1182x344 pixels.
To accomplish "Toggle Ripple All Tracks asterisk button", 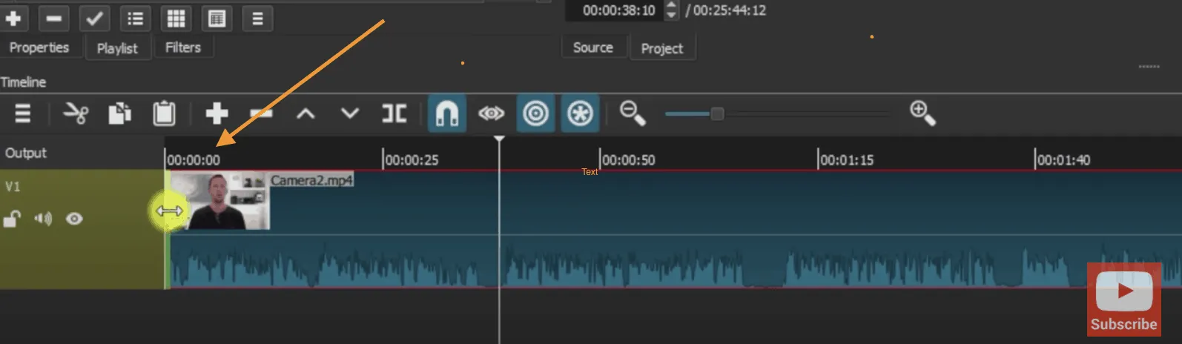I will click(580, 113).
